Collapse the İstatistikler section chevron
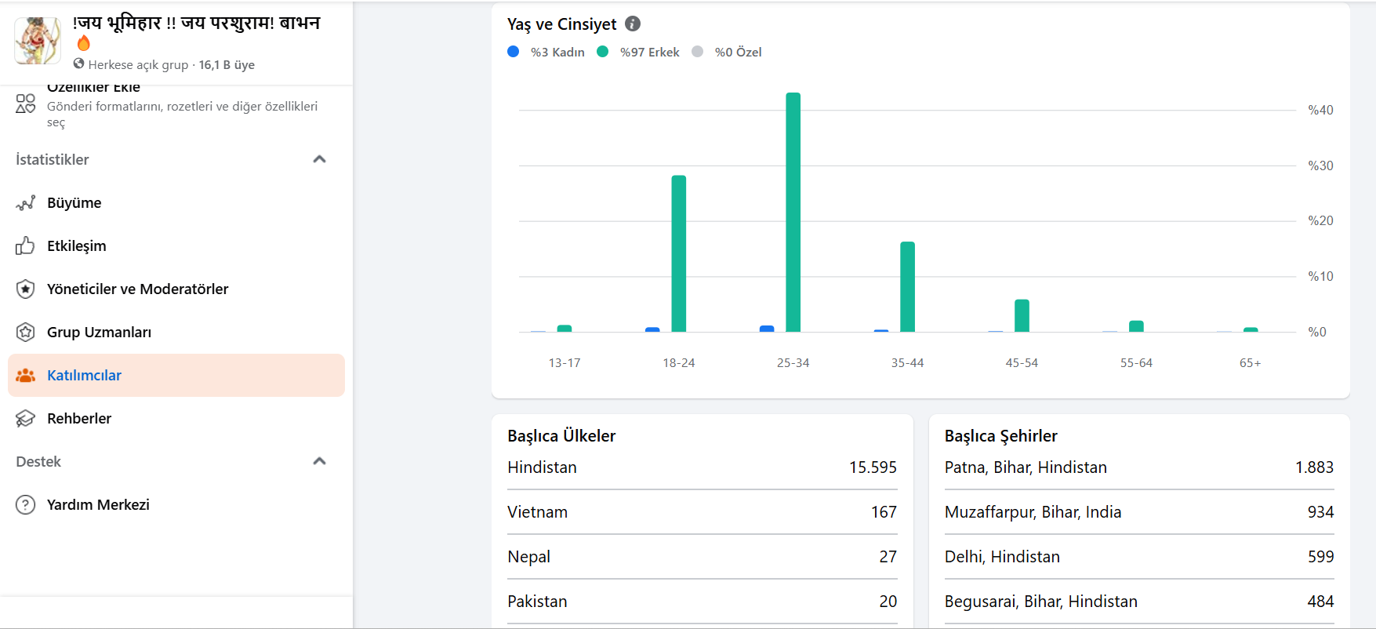 (x=319, y=159)
